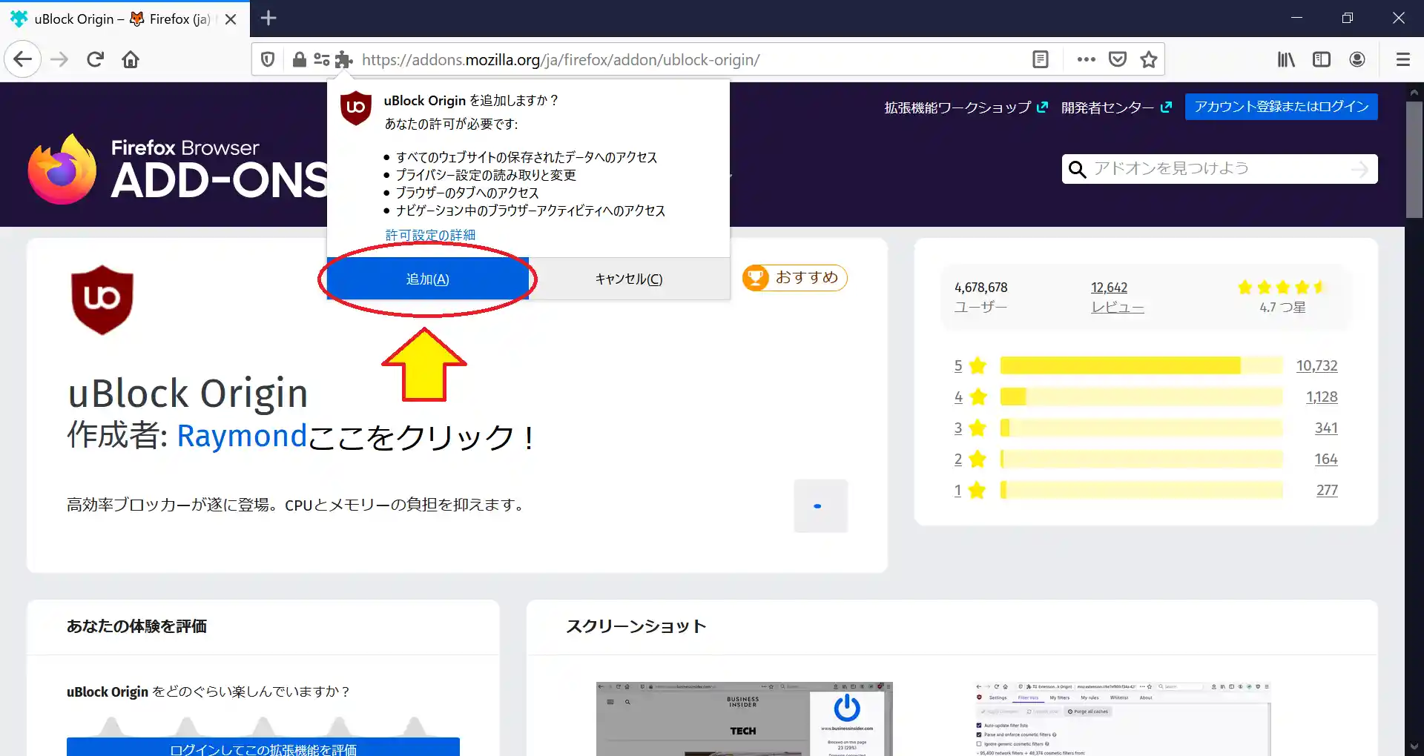
Task: Save page to Pocket
Action: pyautogui.click(x=1118, y=59)
